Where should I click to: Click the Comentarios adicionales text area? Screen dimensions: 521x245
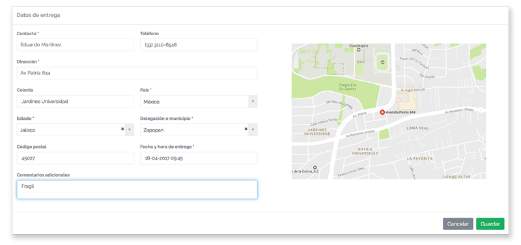click(x=137, y=190)
